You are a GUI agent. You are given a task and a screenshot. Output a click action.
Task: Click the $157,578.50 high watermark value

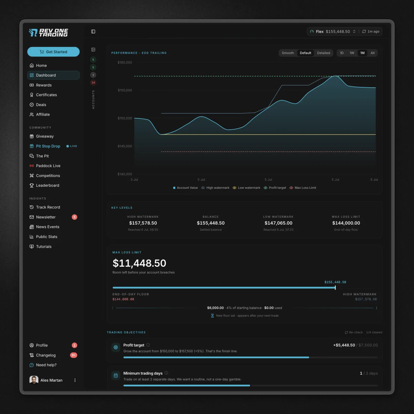[x=143, y=223]
